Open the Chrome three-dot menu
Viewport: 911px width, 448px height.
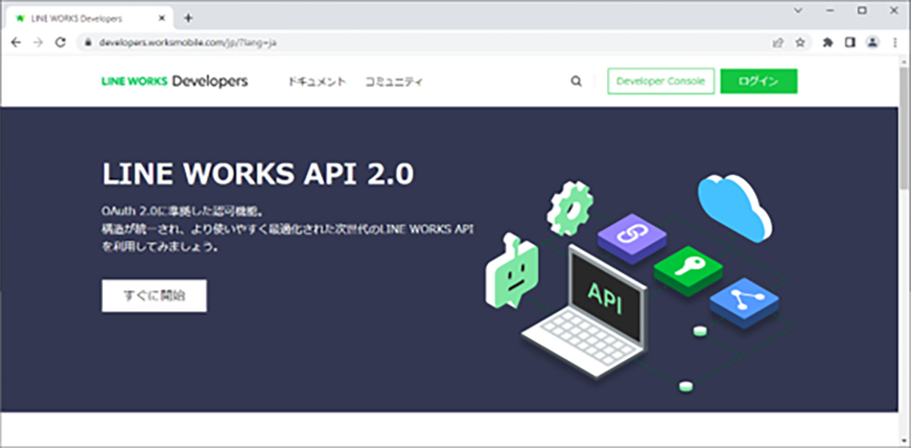click(x=896, y=43)
